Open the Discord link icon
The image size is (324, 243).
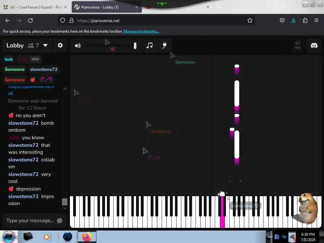pos(314,46)
